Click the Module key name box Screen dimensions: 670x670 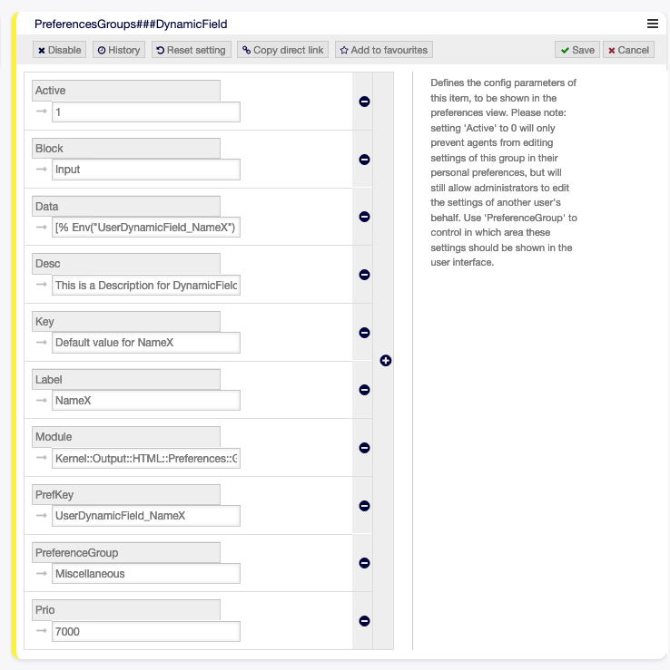(x=126, y=437)
